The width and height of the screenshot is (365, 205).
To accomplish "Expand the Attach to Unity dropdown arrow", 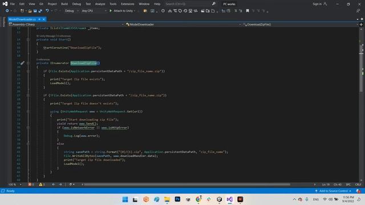I will [135, 11].
